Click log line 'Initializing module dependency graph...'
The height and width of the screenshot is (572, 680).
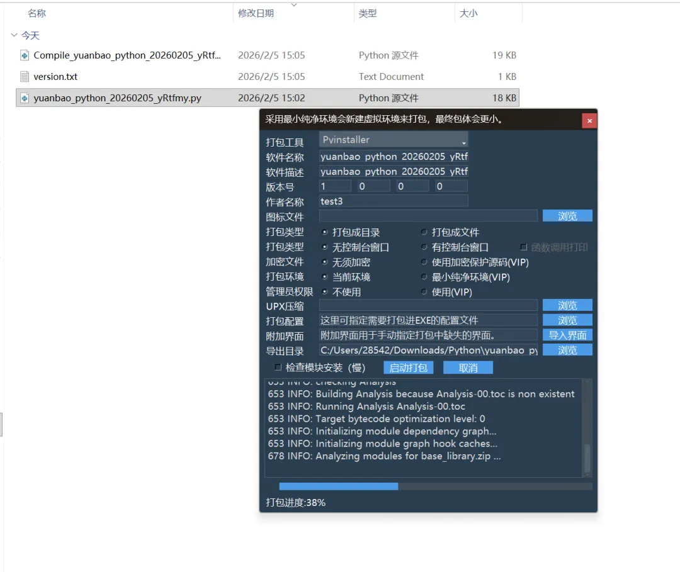(x=382, y=431)
